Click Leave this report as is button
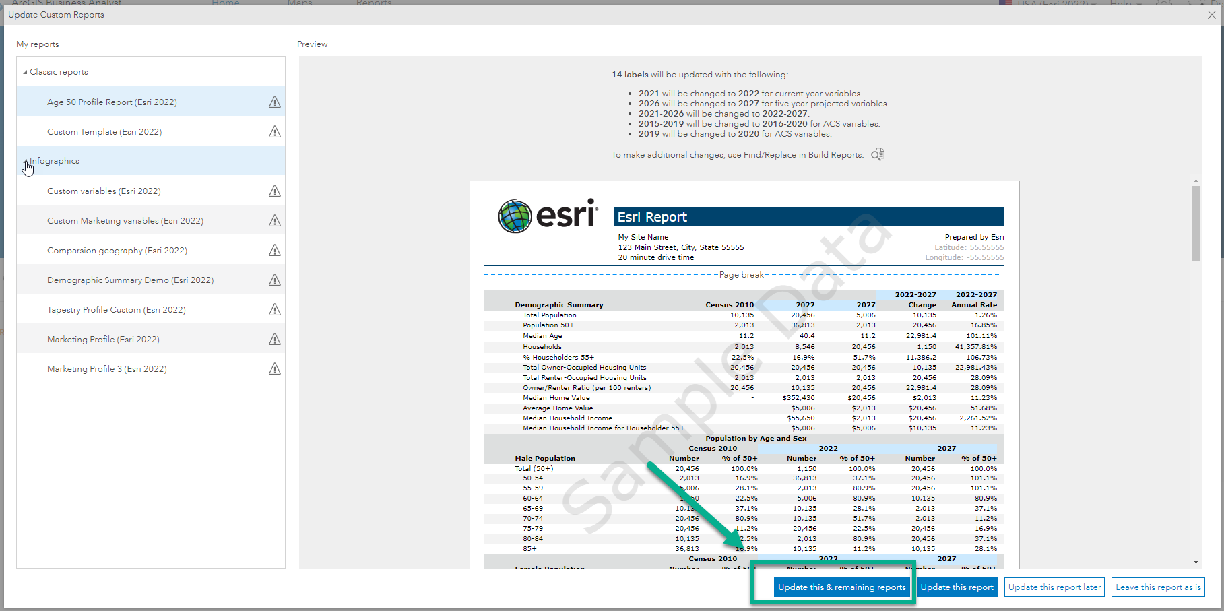Screen dimensions: 1224x611 pyautogui.click(x=1158, y=587)
